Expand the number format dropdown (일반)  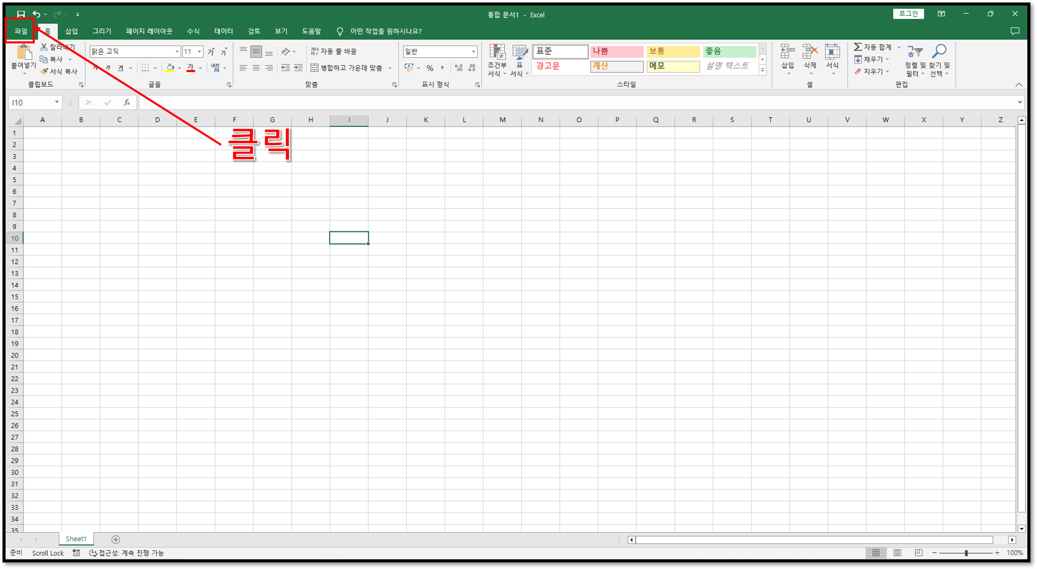pos(473,52)
